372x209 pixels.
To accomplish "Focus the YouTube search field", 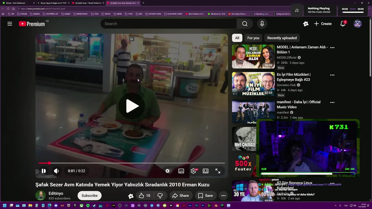I will pyautogui.click(x=169, y=24).
